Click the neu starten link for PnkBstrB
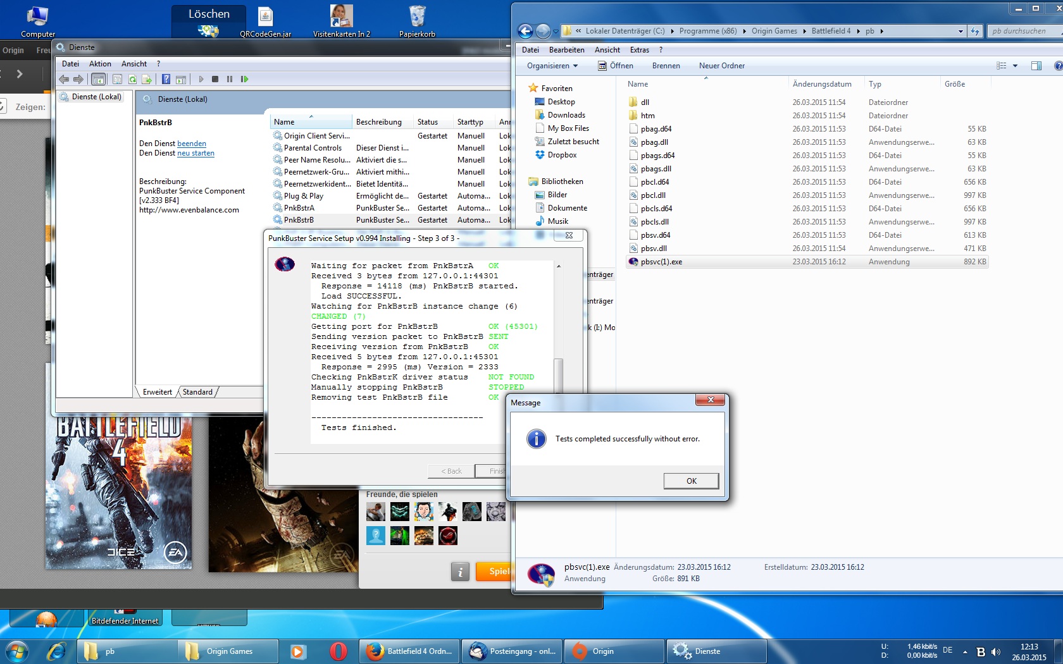The image size is (1063, 664). tap(196, 153)
